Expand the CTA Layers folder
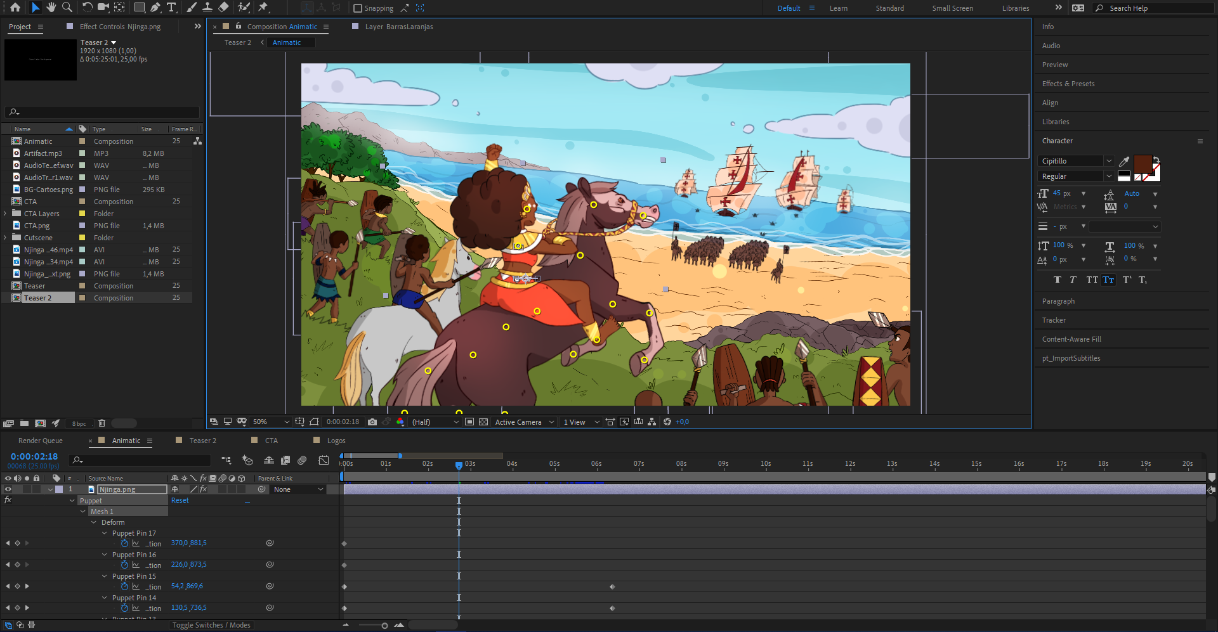 click(x=6, y=214)
